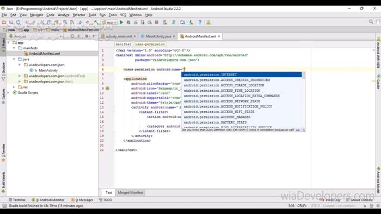Switch to the activity_main.xml editor tab
Screen dimensions: 381x214
click(119, 36)
